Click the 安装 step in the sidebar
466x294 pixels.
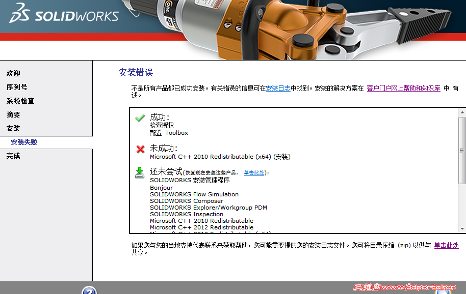tap(12, 128)
